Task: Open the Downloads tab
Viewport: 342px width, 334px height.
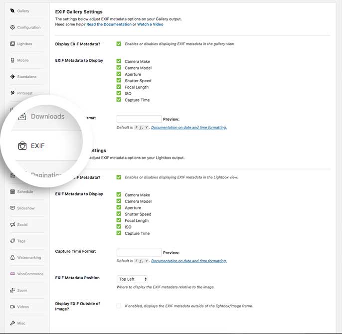Action: tap(47, 117)
